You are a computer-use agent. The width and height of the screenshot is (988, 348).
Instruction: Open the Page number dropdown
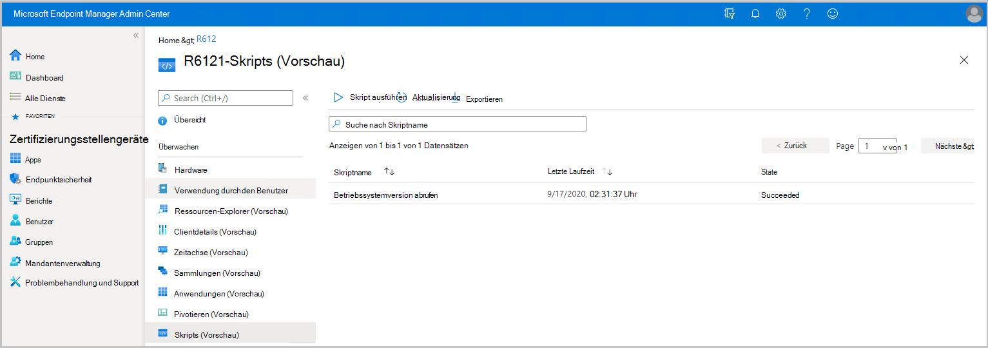[878, 146]
